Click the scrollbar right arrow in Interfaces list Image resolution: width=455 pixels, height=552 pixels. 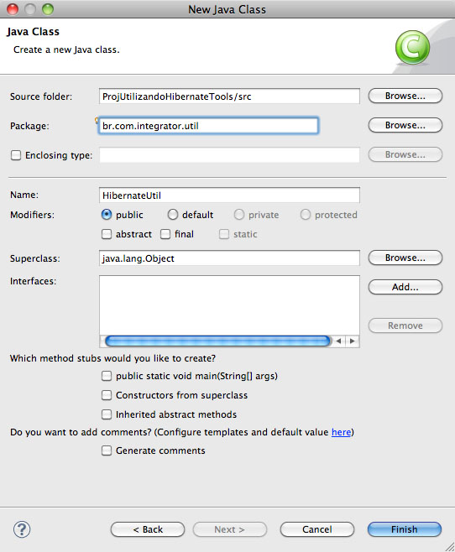pyautogui.click(x=353, y=341)
